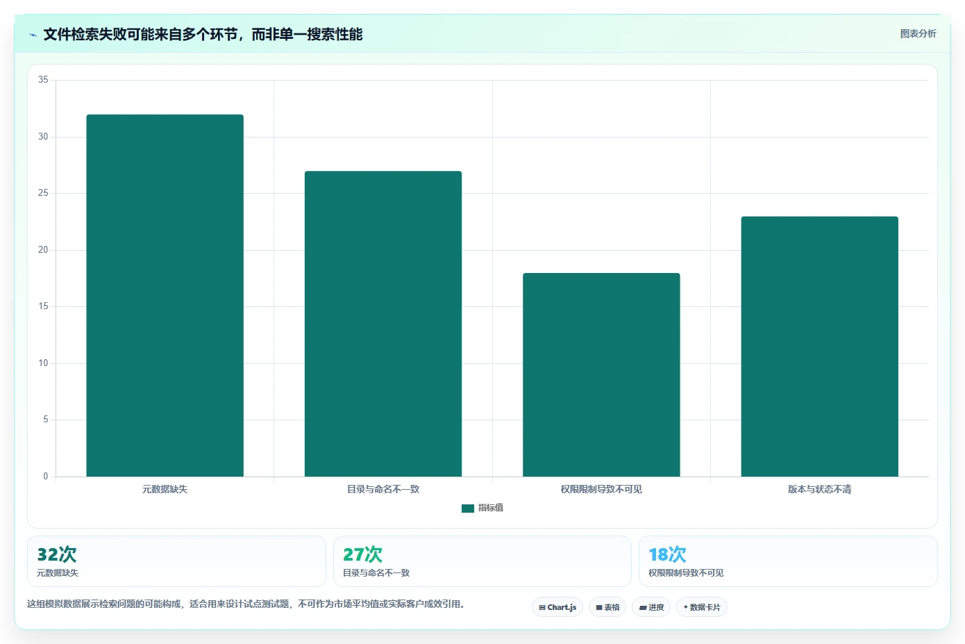Select the 目录与命名不一致 bar in chart
Viewport: 965px width, 644px height.
click(x=383, y=324)
